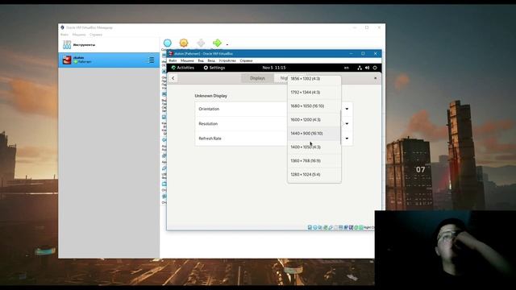Open the Orientation dropdown arrow
Viewport: 516px width, 290px height.
point(347,109)
